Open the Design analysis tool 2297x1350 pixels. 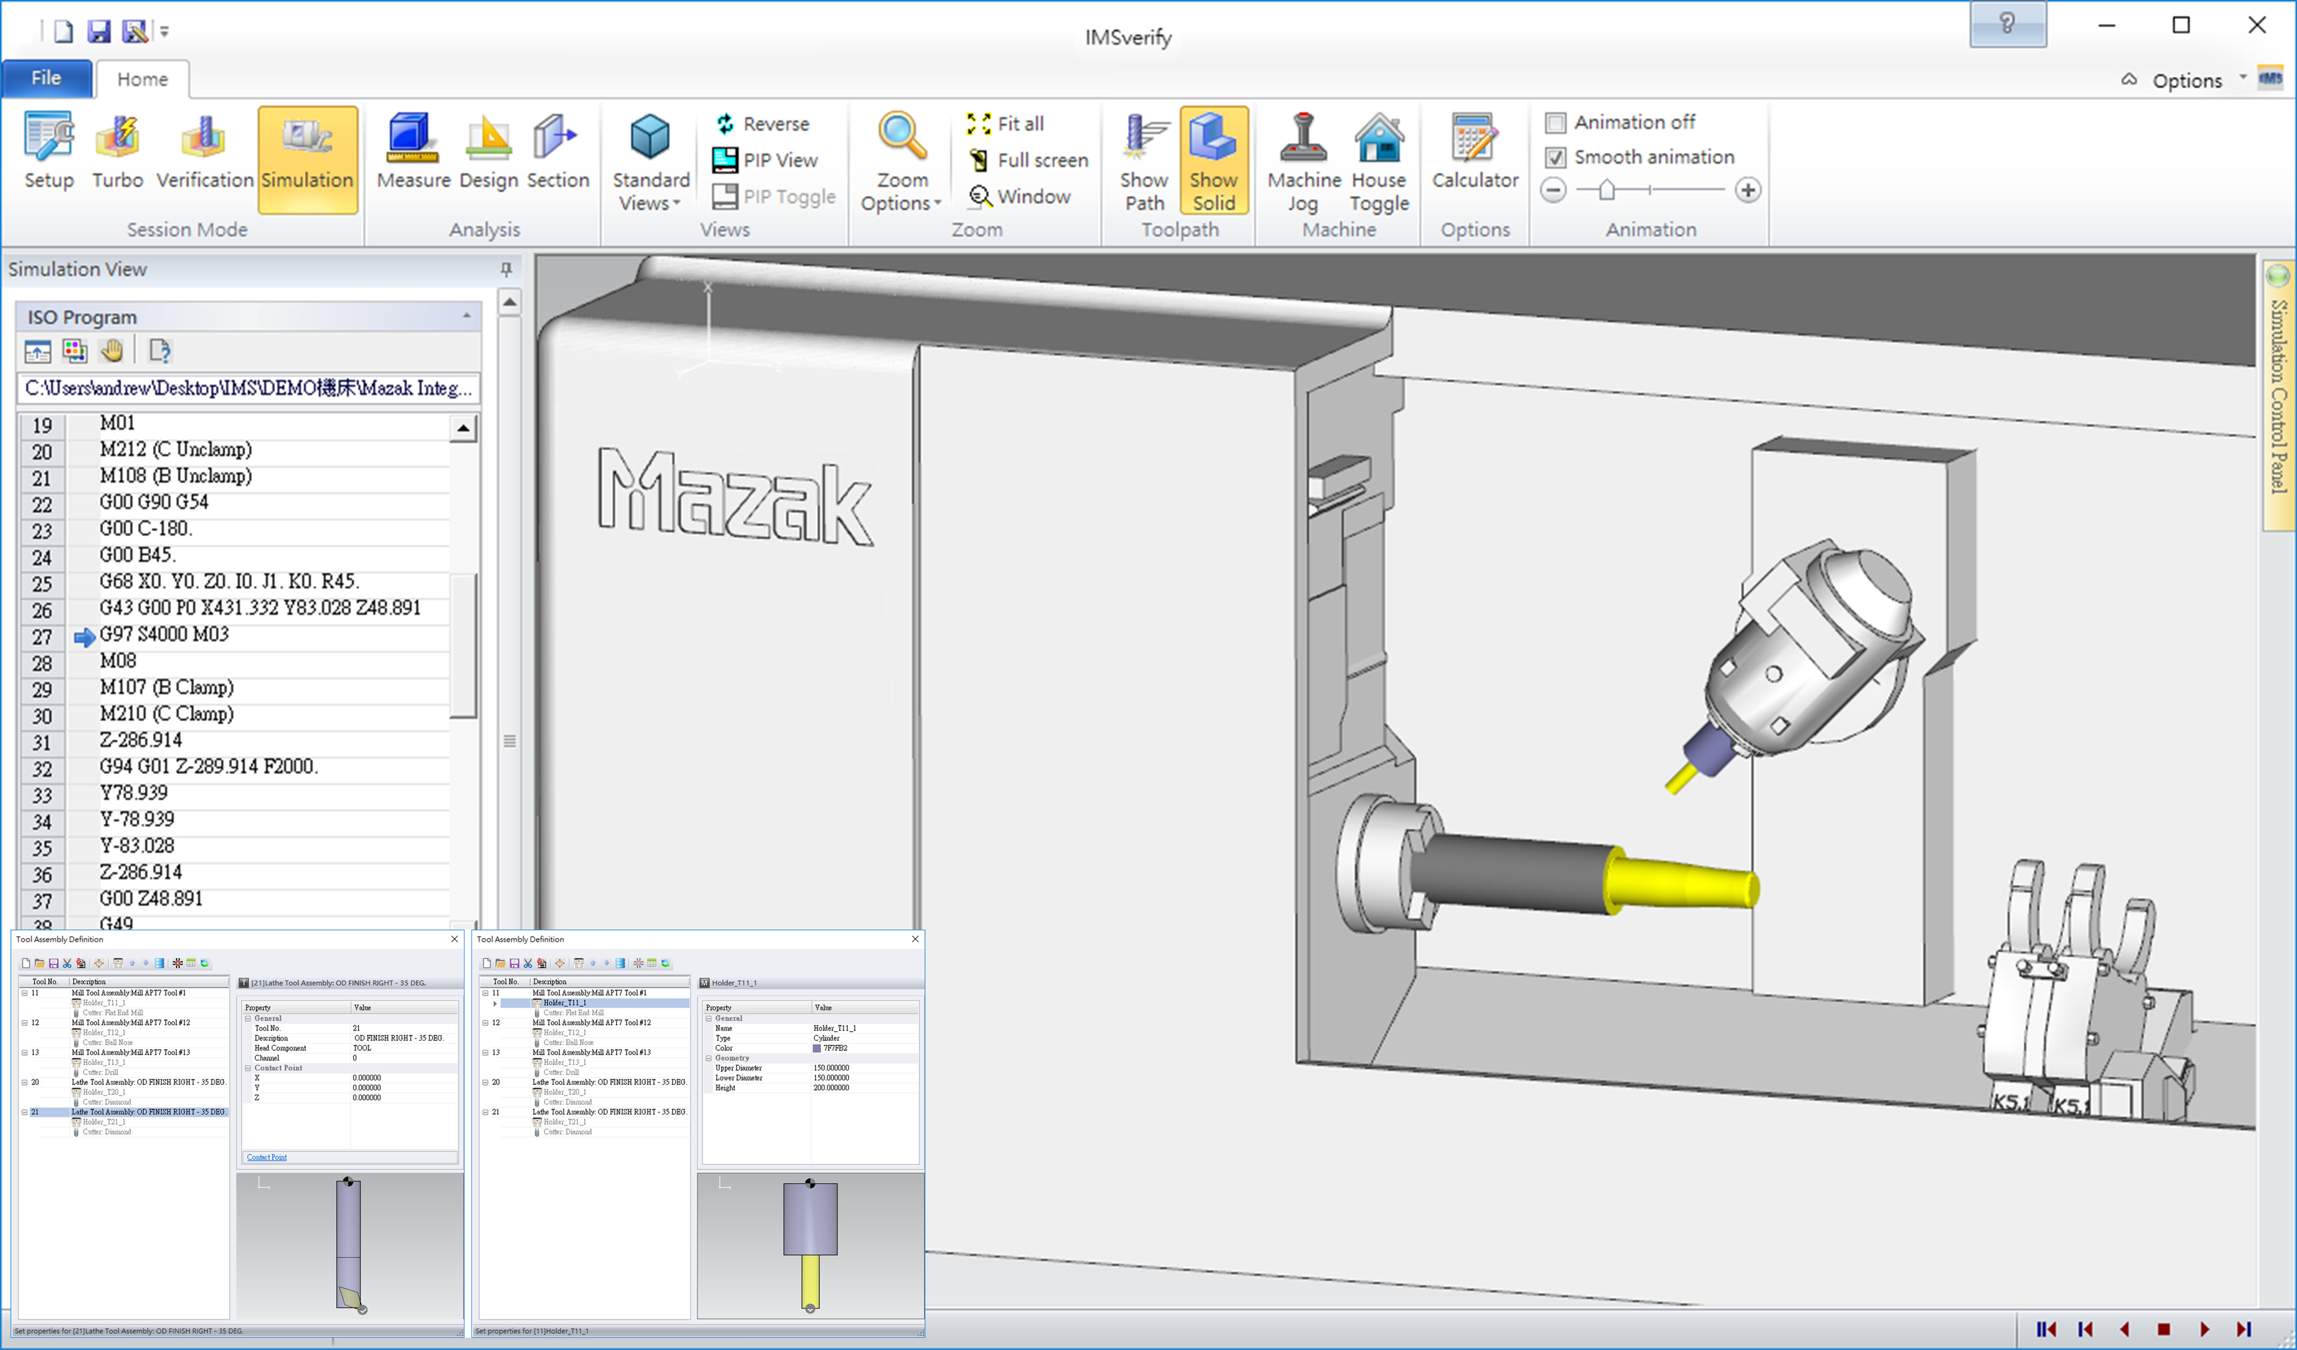click(489, 151)
